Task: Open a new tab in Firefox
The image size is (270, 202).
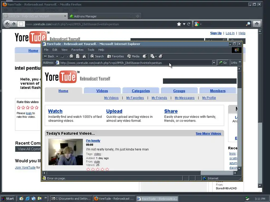Action: click(x=137, y=16)
